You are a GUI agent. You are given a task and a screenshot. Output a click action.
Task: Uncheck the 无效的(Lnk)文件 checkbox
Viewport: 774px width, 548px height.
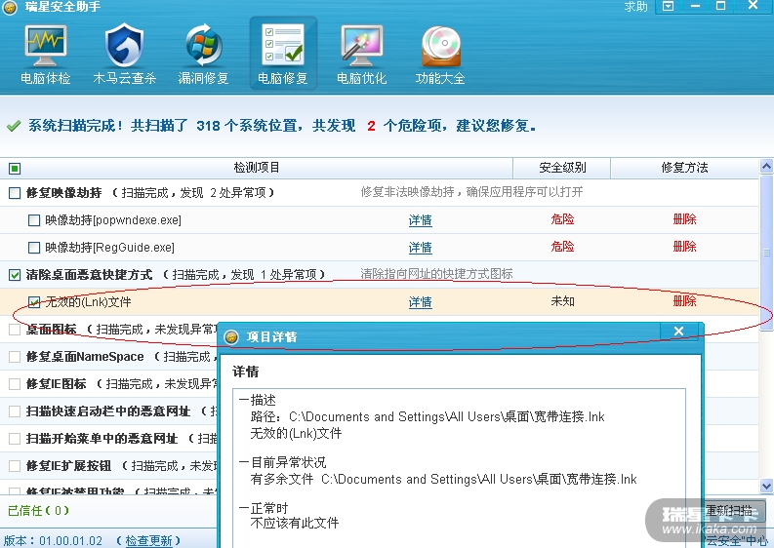pos(34,302)
